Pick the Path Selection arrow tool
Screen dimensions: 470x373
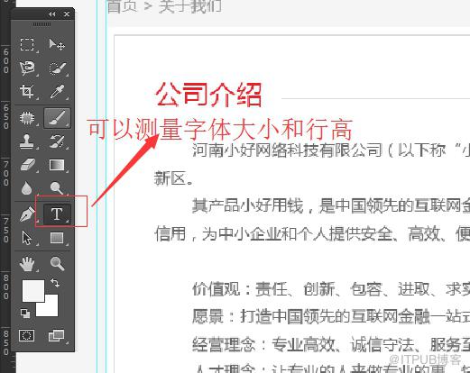(27, 238)
